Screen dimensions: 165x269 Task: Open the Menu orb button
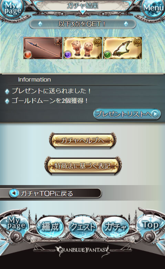coord(153,8)
